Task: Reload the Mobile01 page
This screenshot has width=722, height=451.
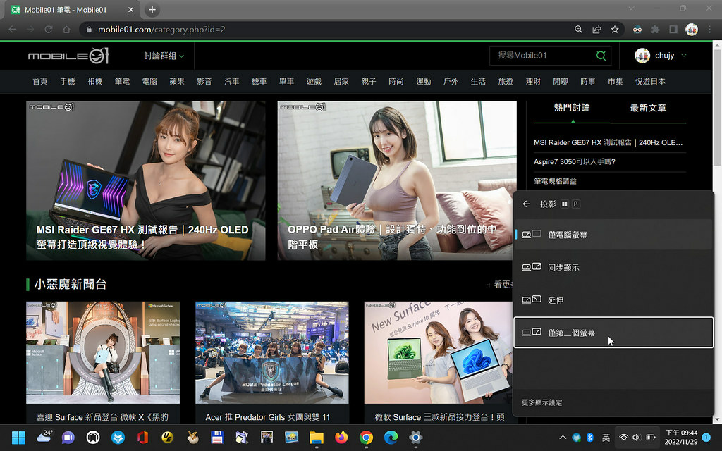Action: point(49,30)
